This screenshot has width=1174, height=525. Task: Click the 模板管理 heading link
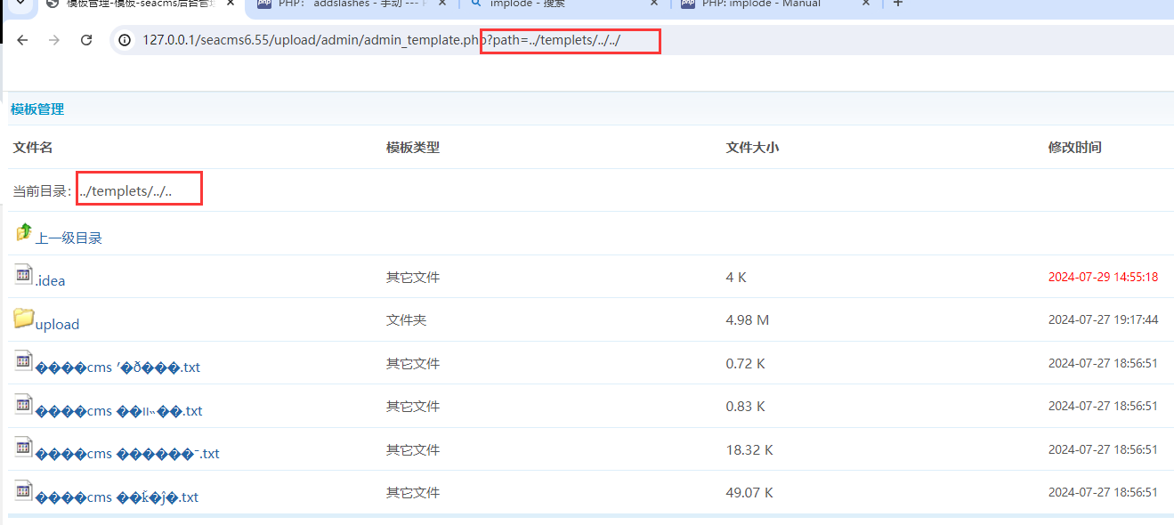[37, 109]
